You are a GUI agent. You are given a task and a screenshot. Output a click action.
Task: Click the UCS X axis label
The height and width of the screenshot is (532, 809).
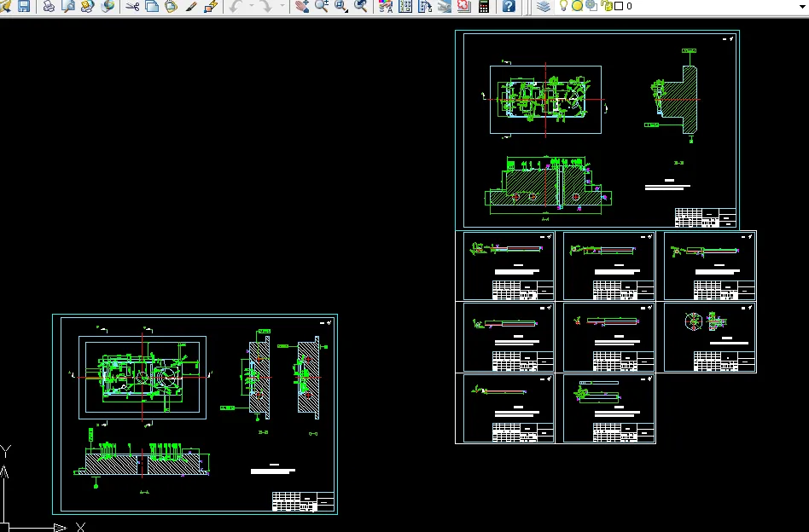point(80,527)
